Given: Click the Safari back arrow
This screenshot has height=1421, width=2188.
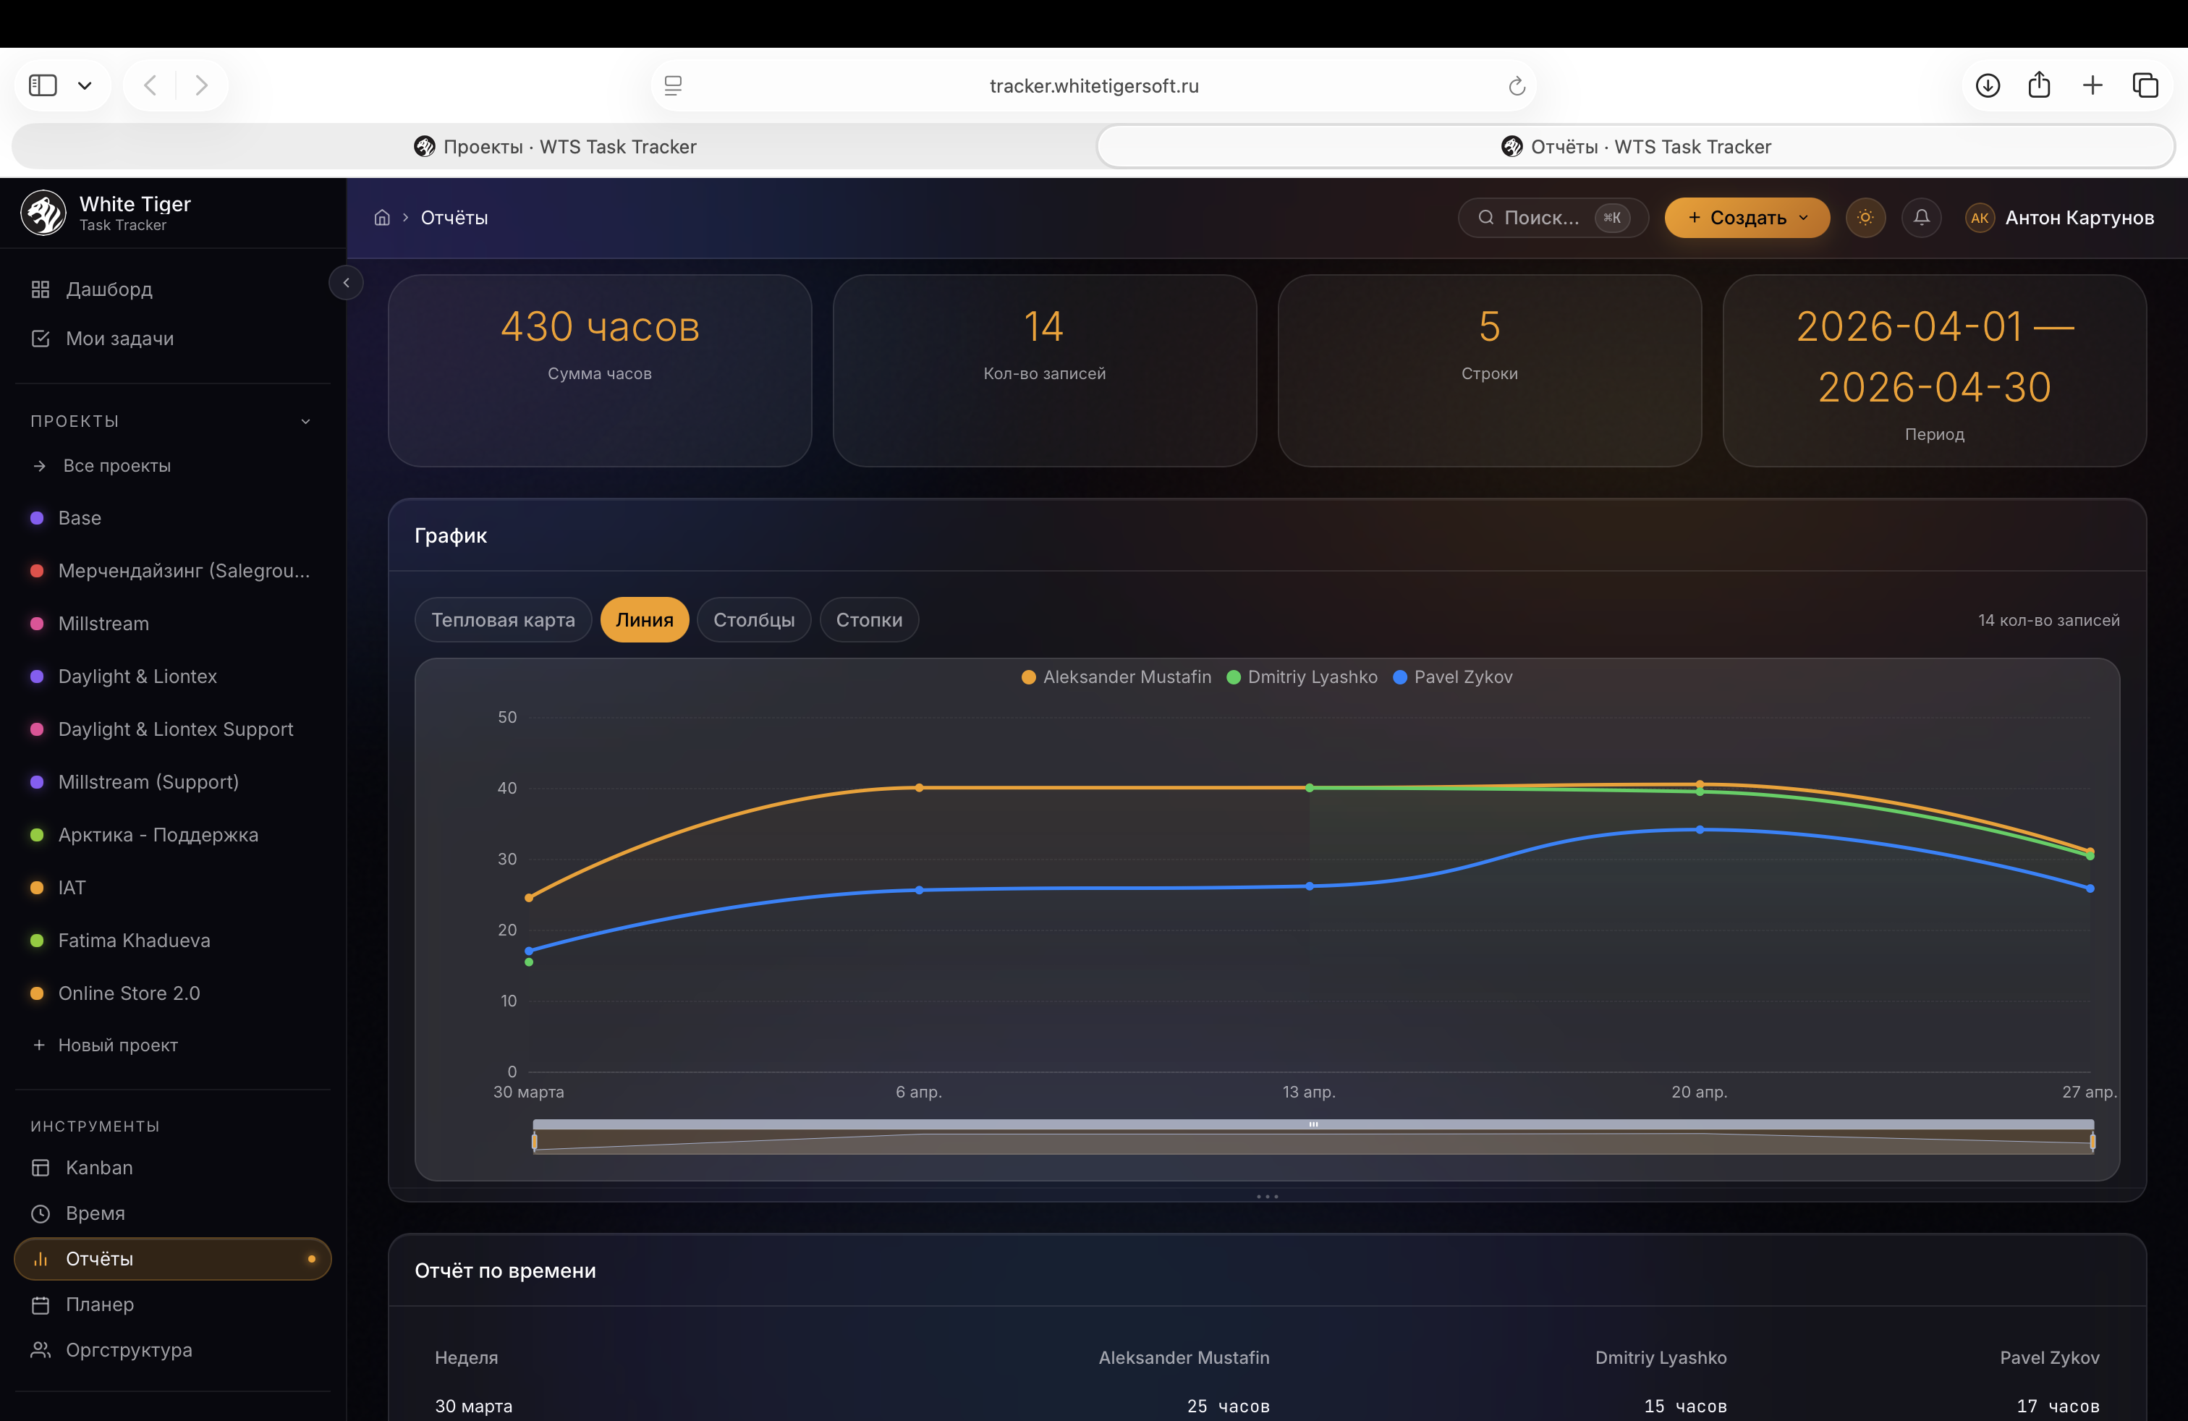Looking at the screenshot, I should coord(150,85).
